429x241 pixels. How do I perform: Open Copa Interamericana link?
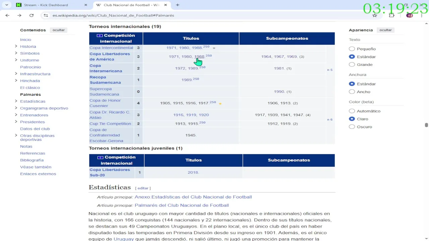click(106, 68)
